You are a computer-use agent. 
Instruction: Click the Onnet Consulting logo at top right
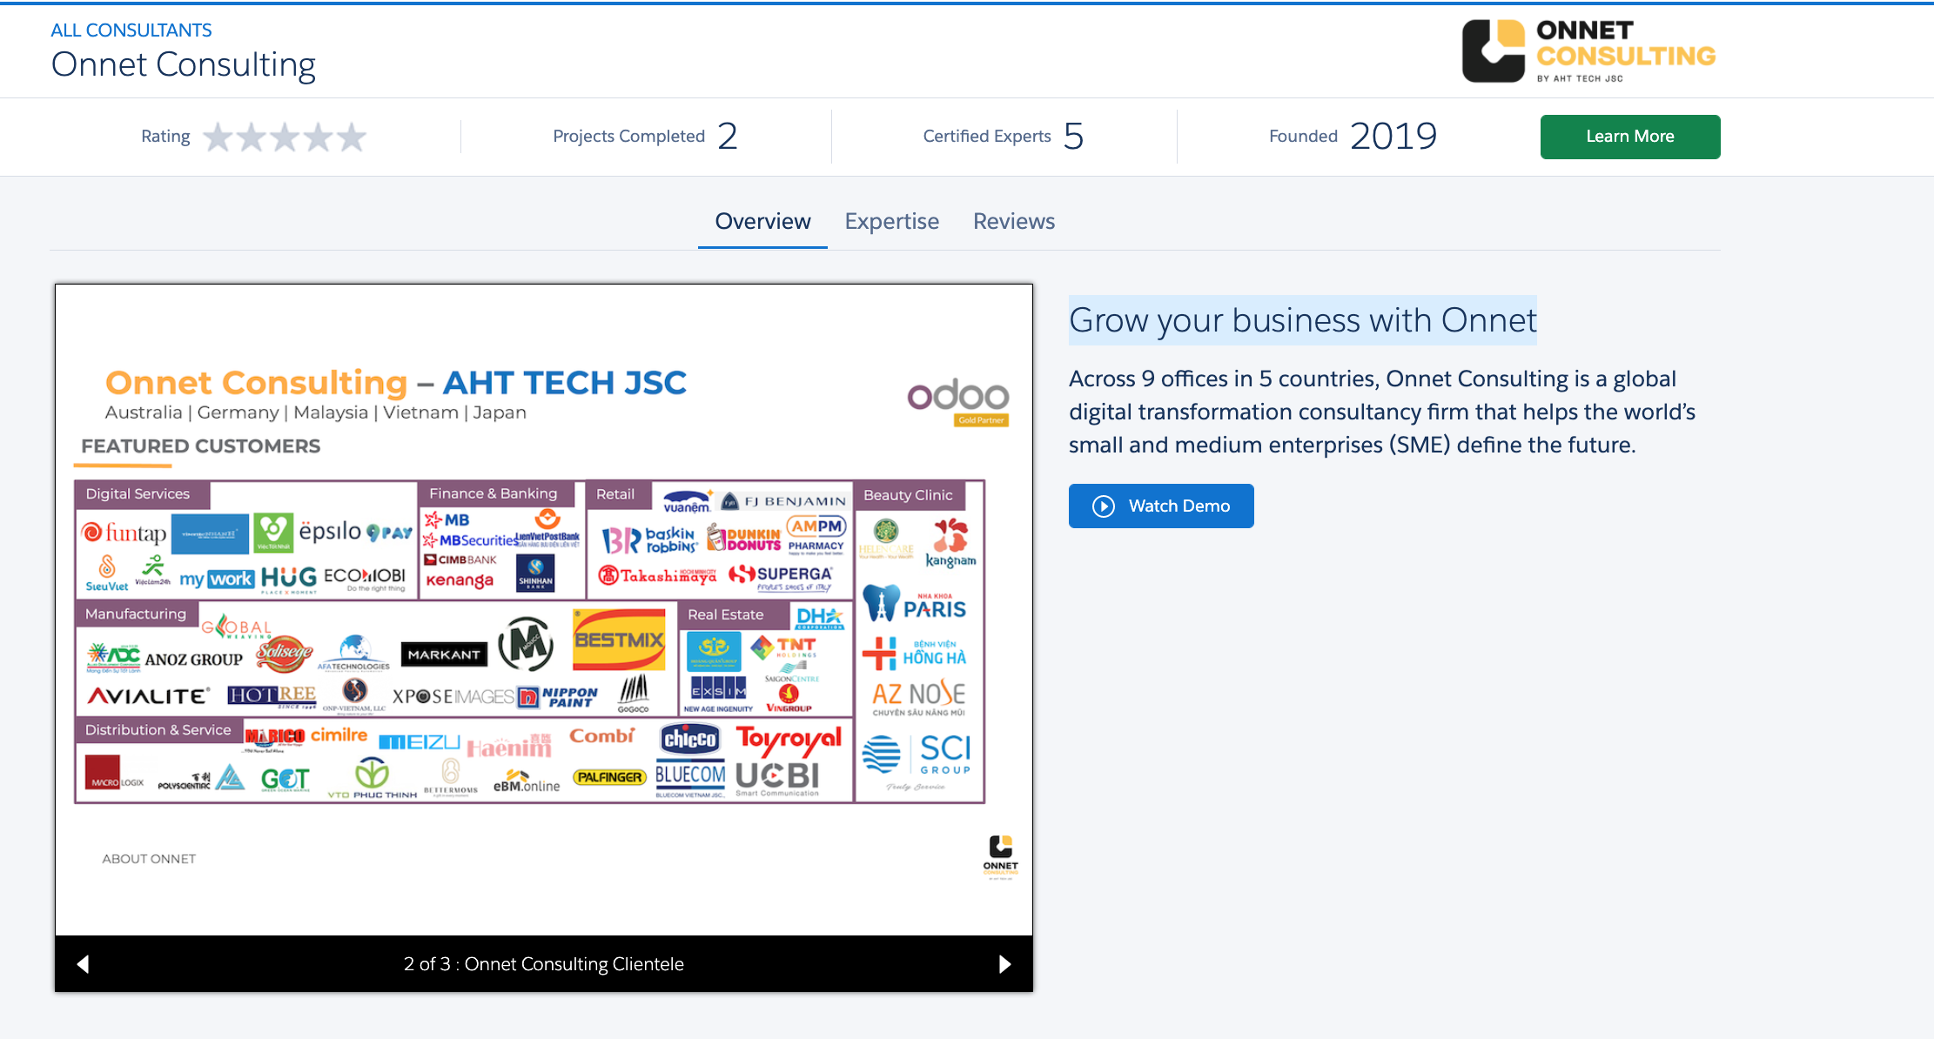(1588, 51)
